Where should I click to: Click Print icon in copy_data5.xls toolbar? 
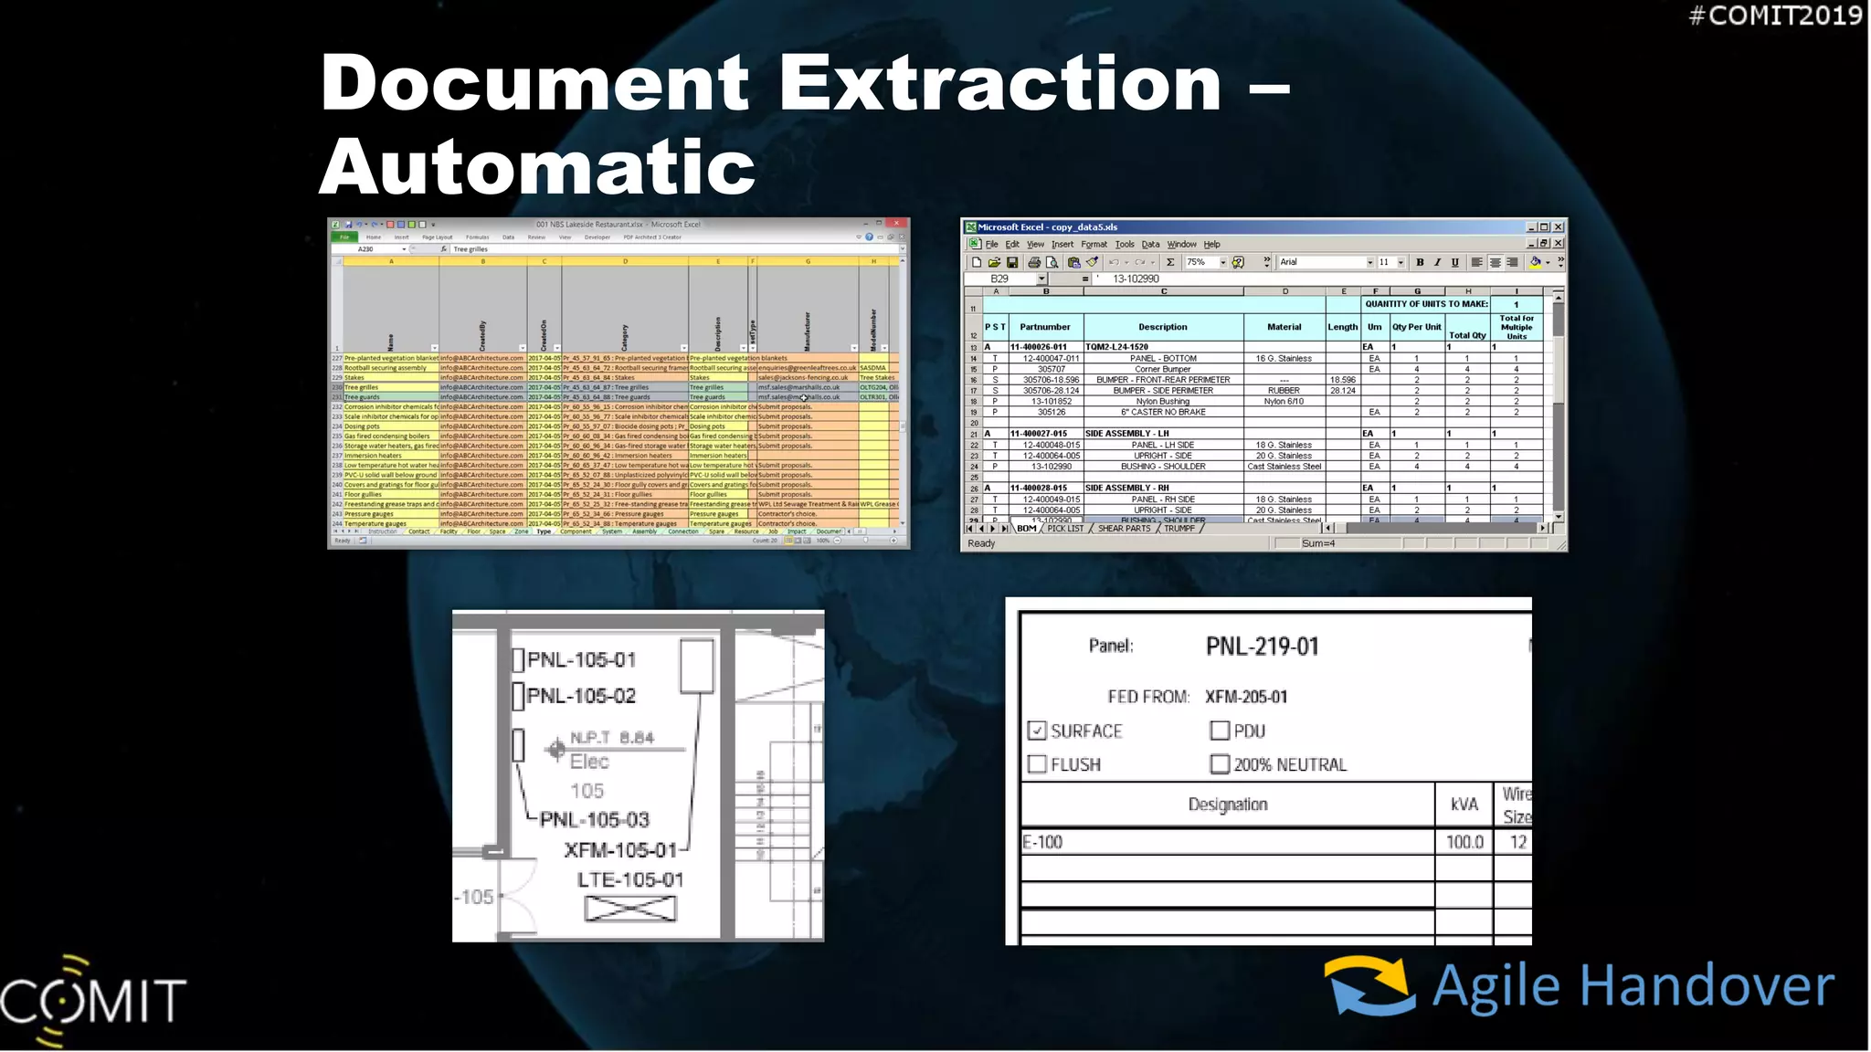tap(1034, 262)
